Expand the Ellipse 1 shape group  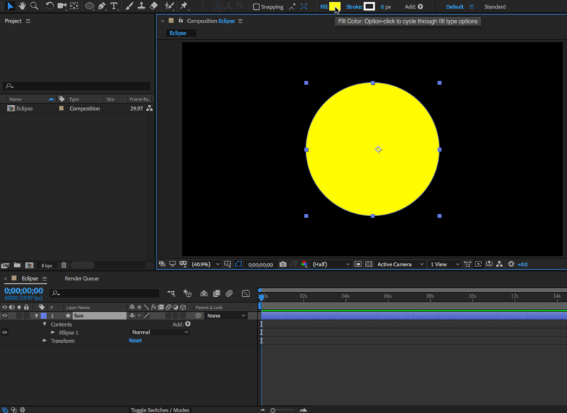point(52,332)
